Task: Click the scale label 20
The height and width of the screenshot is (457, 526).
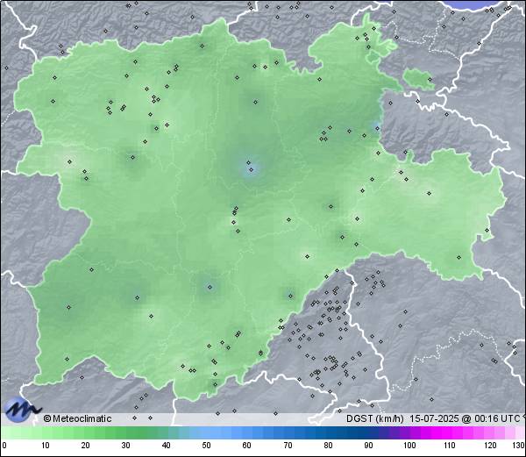Action: point(86,446)
